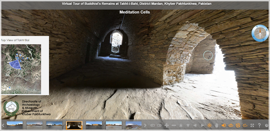Go to next scene button

[159, 125]
